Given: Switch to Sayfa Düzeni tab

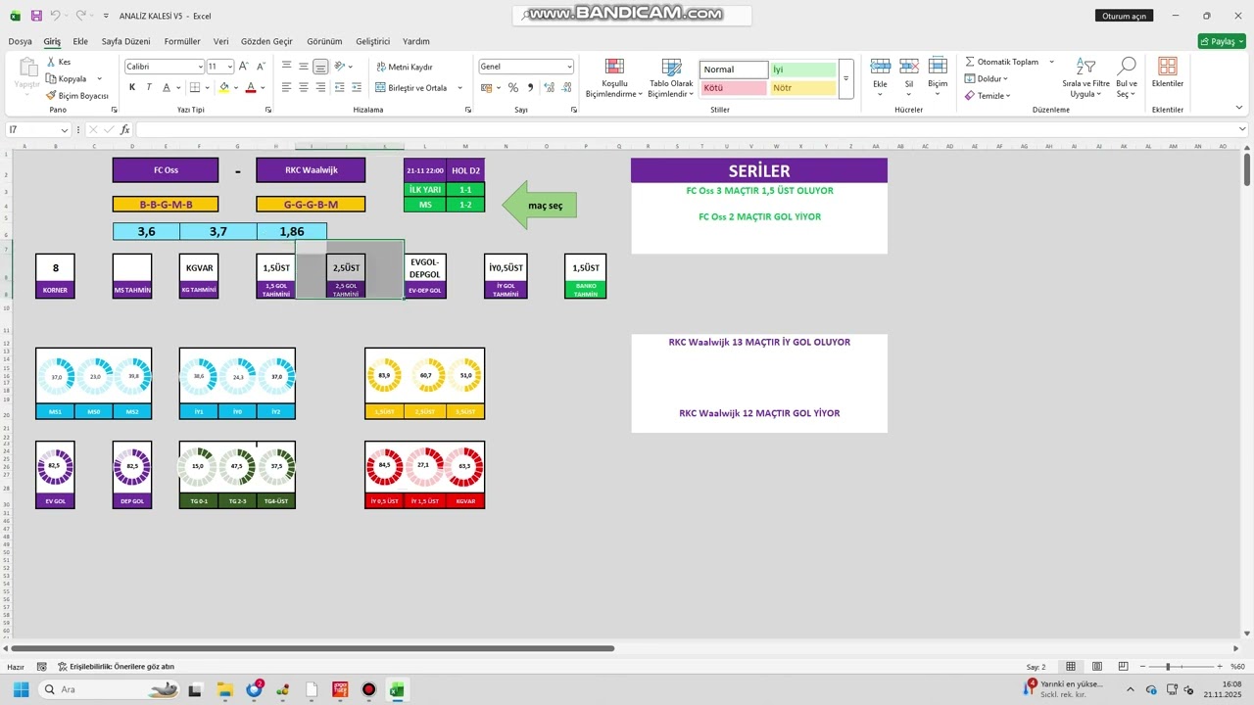Looking at the screenshot, I should pyautogui.click(x=126, y=41).
